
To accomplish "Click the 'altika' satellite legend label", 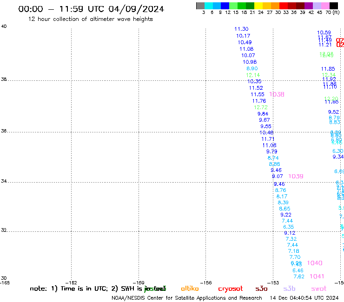I will [x=190, y=289].
